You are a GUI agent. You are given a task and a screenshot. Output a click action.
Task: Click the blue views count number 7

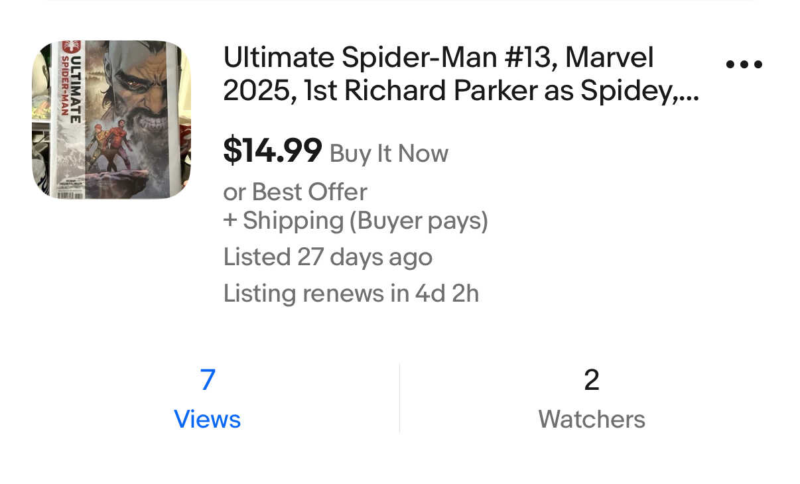pos(208,380)
